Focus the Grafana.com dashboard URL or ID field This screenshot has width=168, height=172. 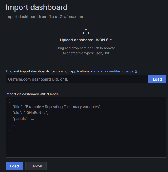(x=77, y=79)
